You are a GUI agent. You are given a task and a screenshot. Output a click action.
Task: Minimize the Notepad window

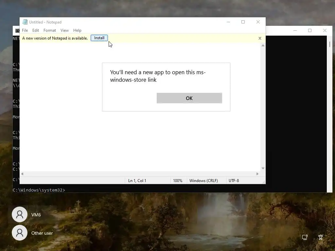[228, 22]
